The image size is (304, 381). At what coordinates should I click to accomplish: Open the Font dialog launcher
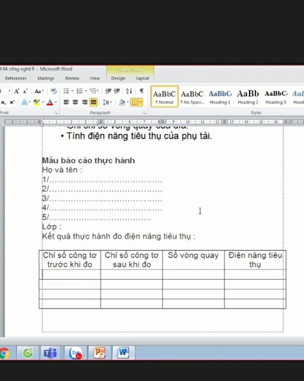pos(56,113)
